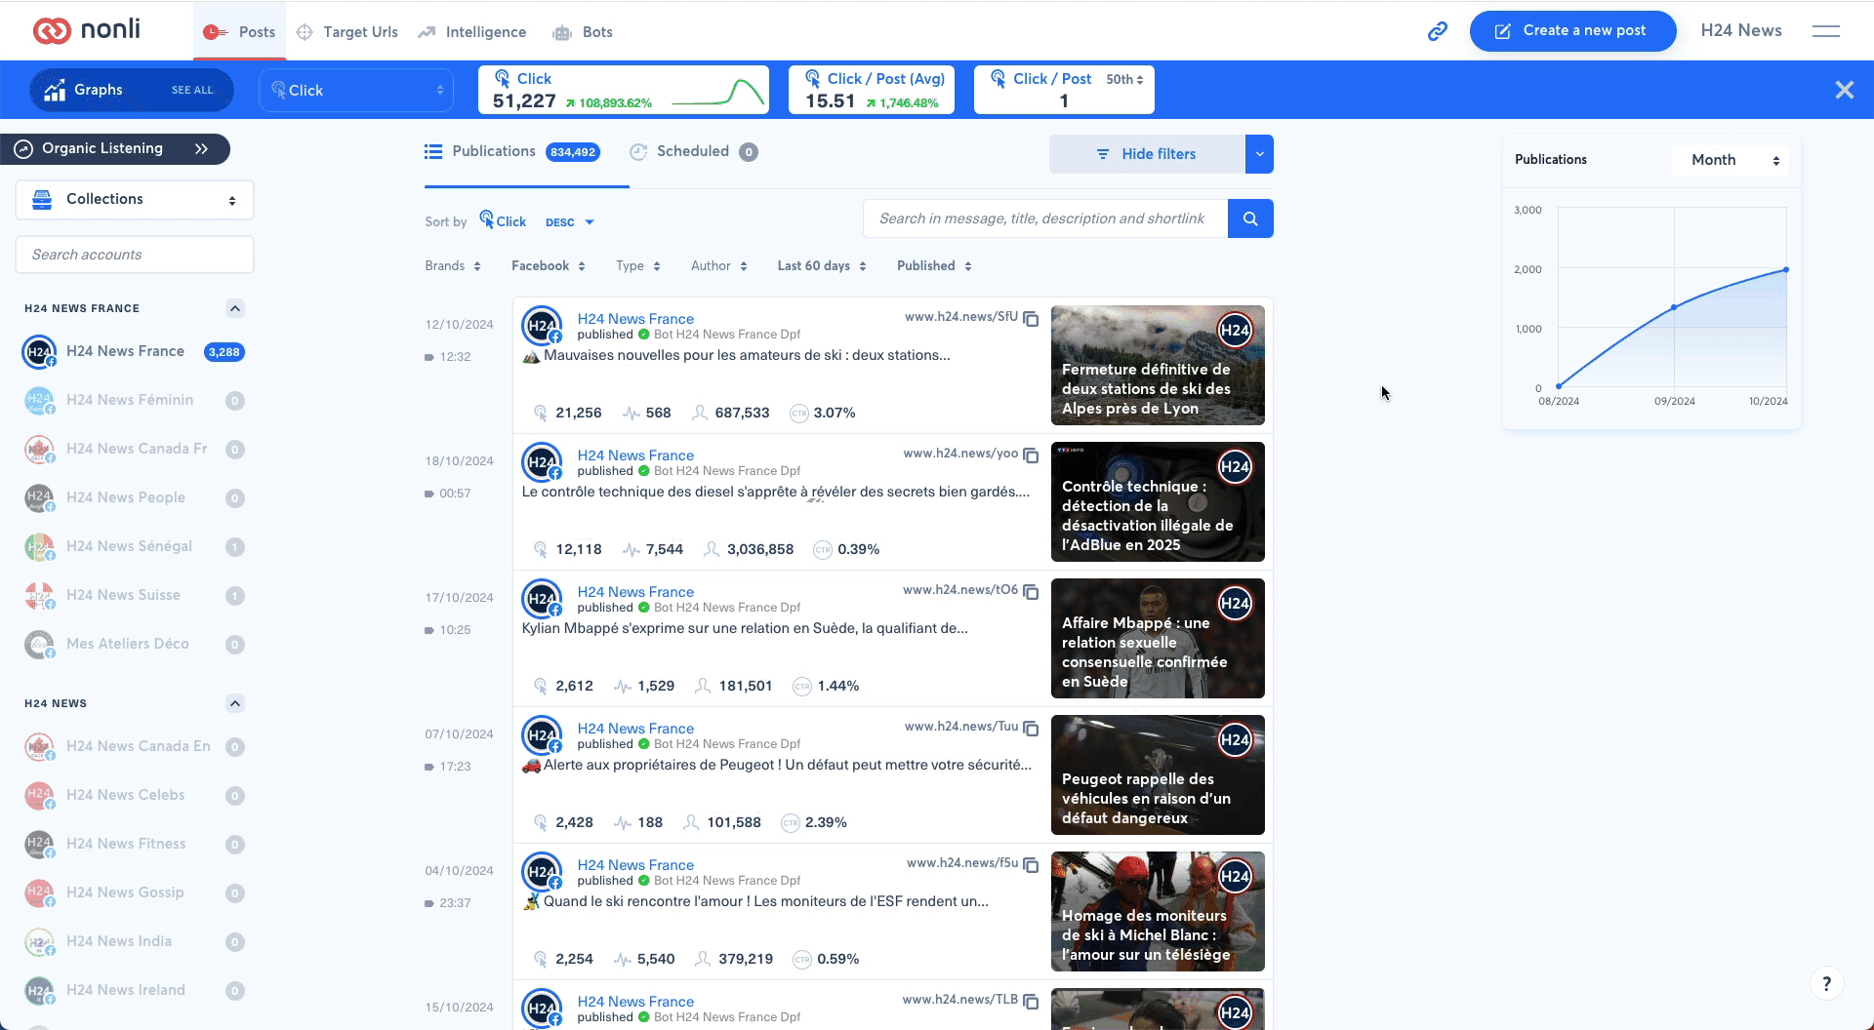Viewport: 1874px width, 1030px height.
Task: Open the H24 News account menu
Action: point(1741,31)
